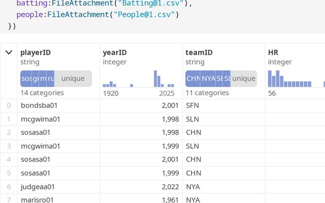Sort by the yearID column header
Viewport: 325px width, 203px height.
115,52
